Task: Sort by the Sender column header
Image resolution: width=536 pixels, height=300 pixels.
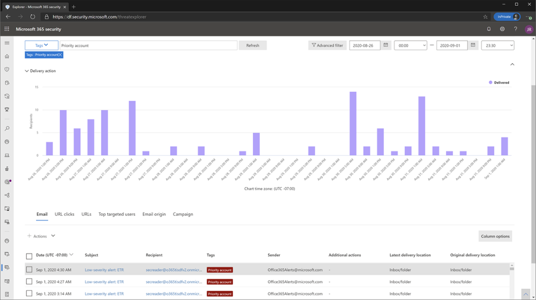Action: tap(274, 255)
